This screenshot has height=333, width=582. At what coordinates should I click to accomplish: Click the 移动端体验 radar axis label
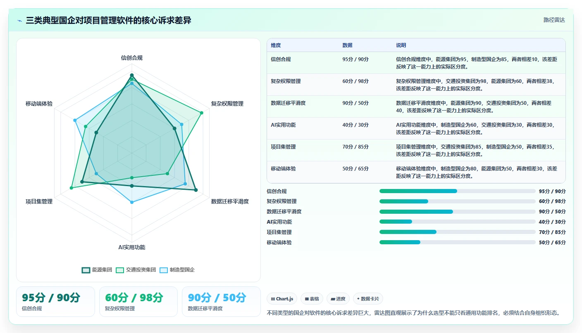(x=39, y=104)
